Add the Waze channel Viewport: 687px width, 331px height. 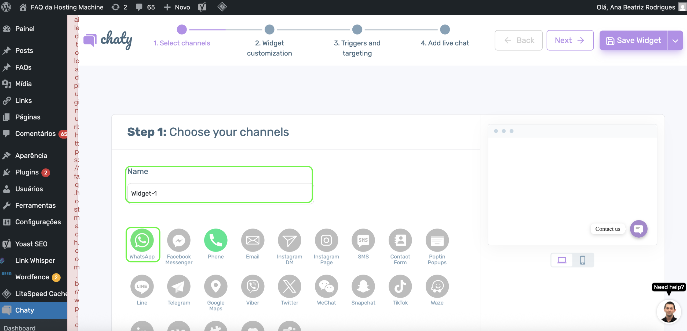click(x=437, y=286)
